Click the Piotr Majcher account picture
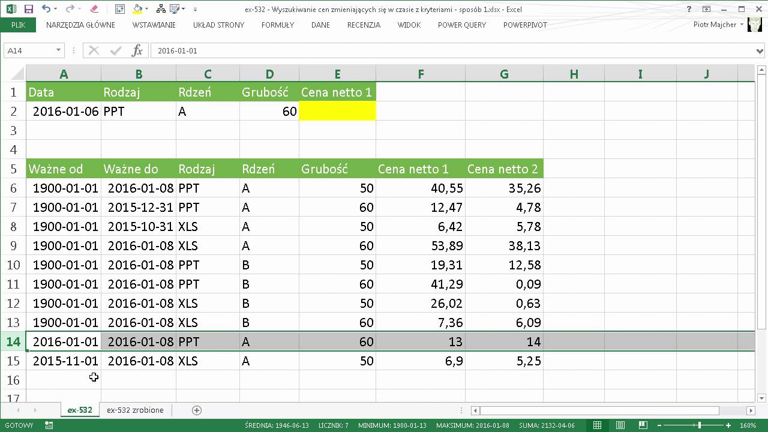Image resolution: width=768 pixels, height=432 pixels. (x=754, y=25)
